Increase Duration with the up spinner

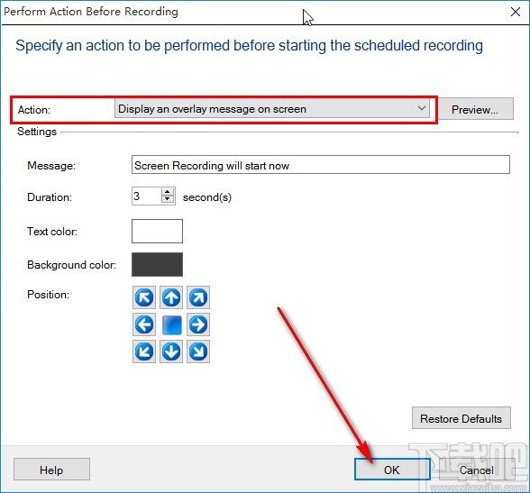tap(168, 192)
